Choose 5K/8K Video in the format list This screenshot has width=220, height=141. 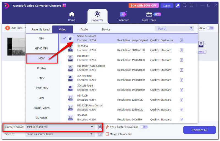pos(42,108)
